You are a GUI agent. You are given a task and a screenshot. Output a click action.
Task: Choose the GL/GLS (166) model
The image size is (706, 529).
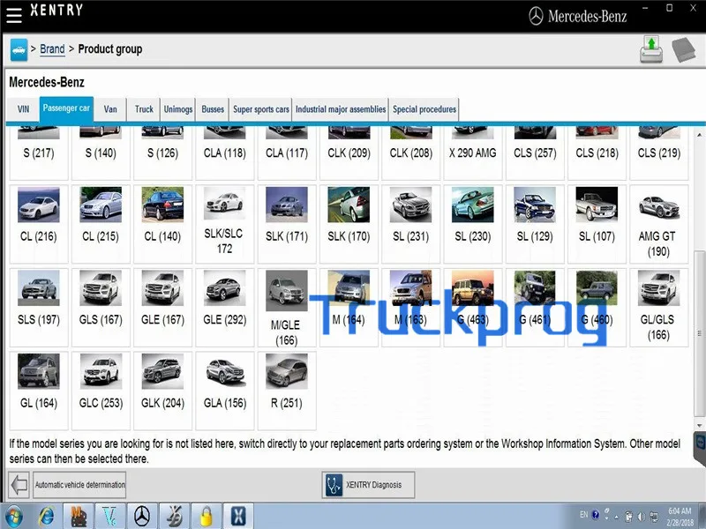[x=658, y=307]
